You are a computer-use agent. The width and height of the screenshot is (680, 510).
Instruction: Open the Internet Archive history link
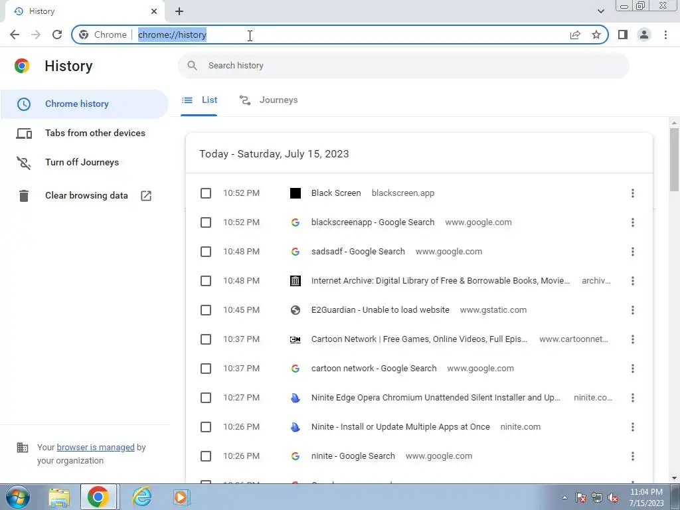tap(441, 281)
